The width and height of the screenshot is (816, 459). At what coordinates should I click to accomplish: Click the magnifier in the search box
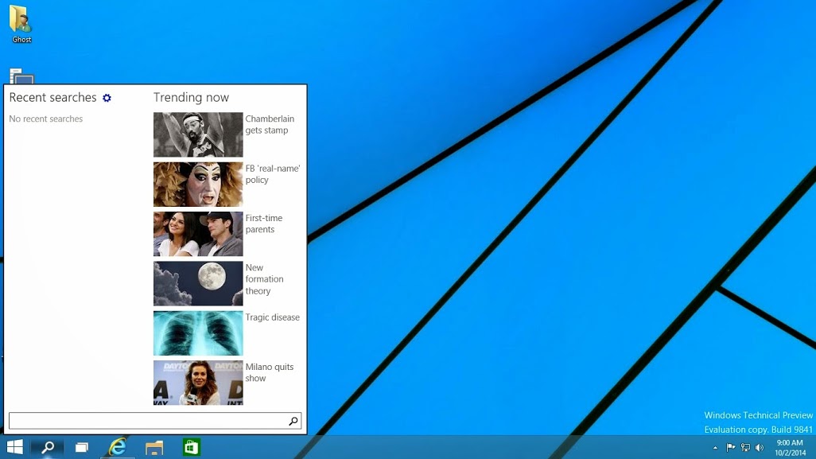(x=293, y=421)
